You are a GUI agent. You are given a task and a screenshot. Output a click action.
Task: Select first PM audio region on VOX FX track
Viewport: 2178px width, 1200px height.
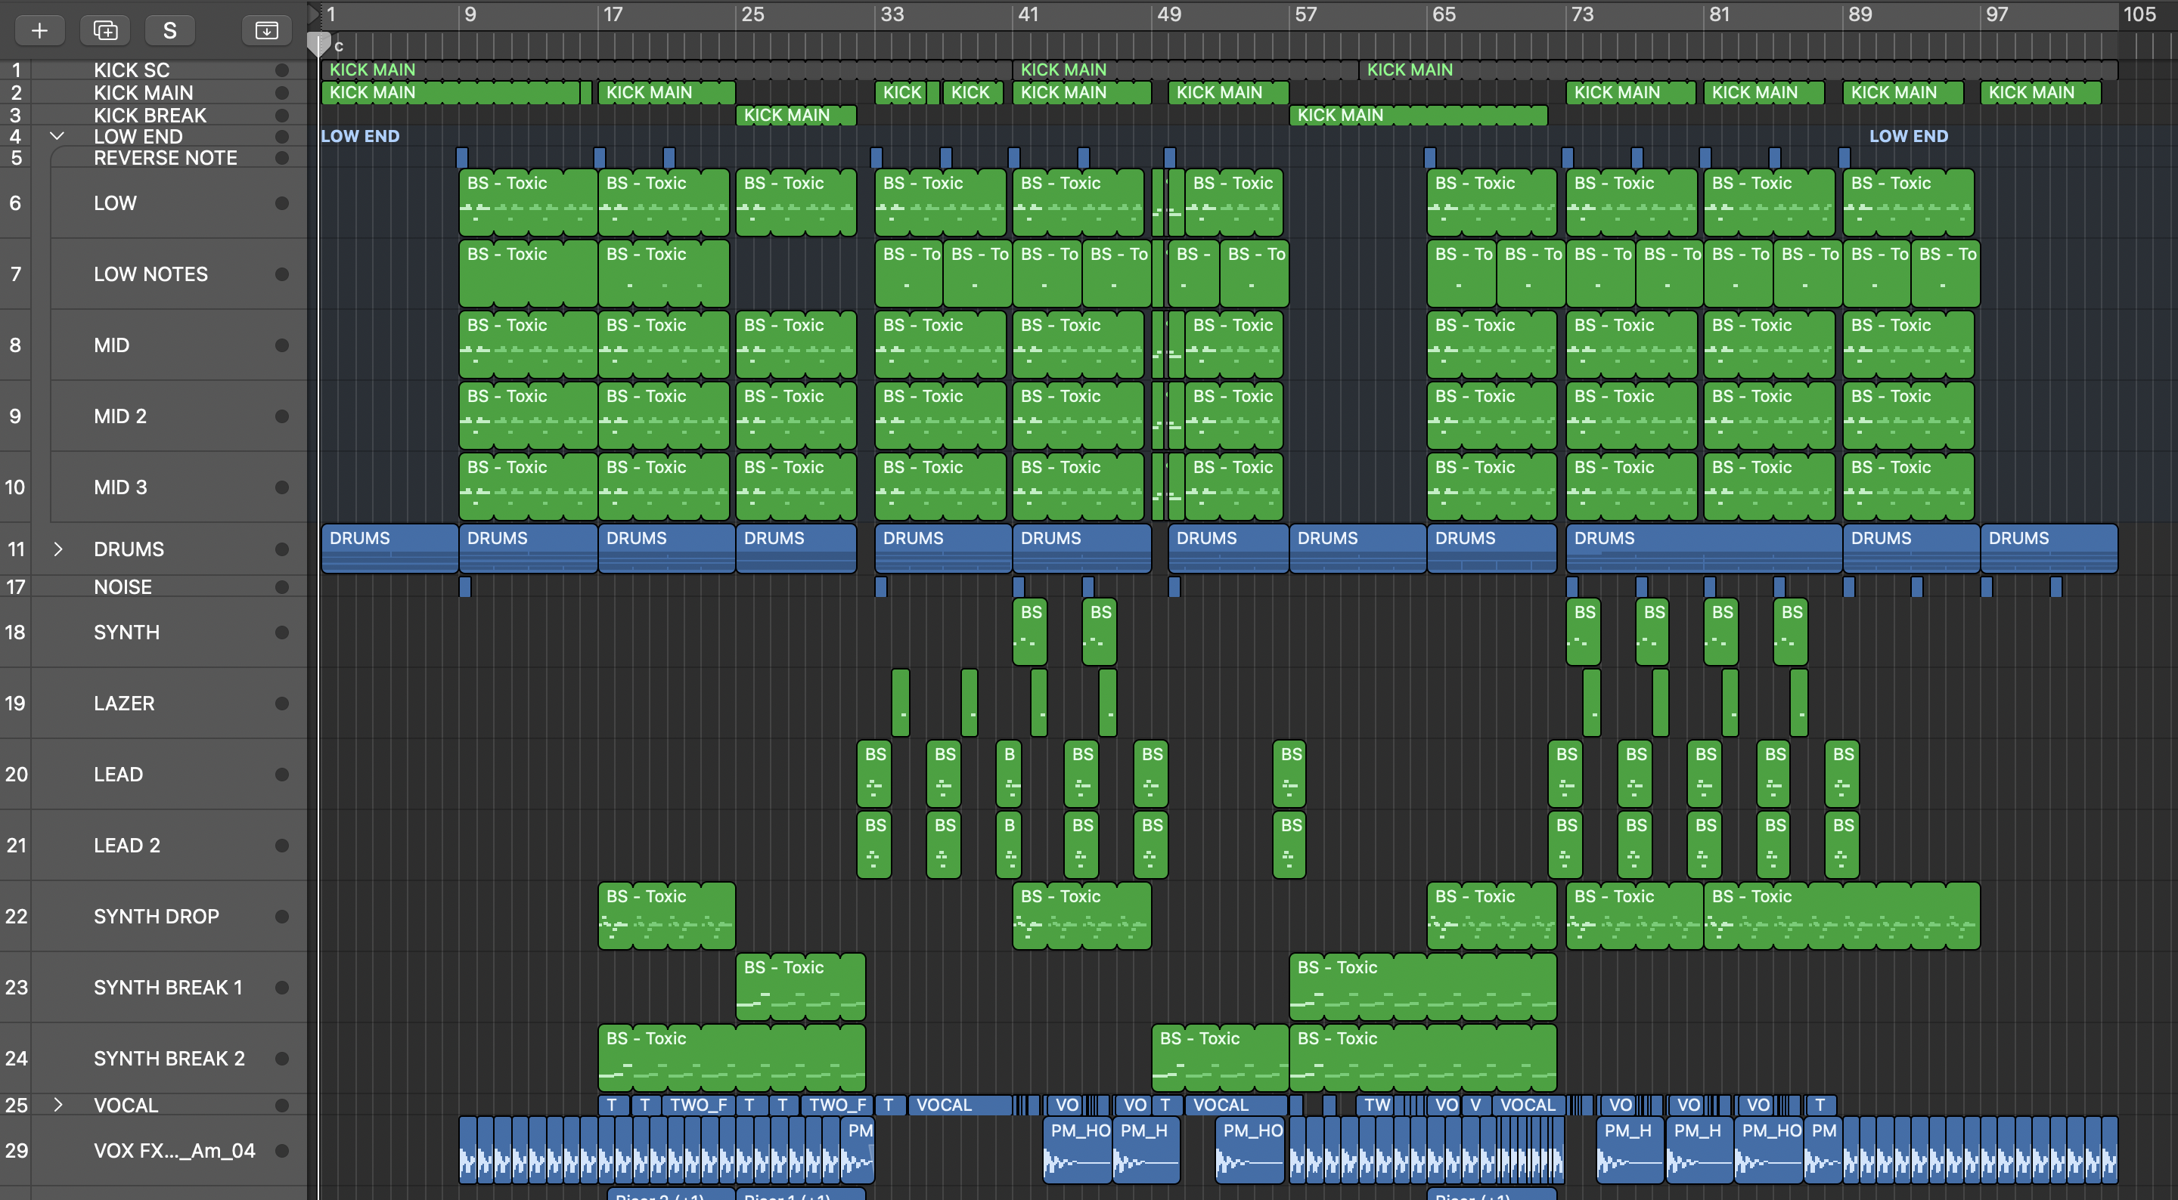[858, 1150]
